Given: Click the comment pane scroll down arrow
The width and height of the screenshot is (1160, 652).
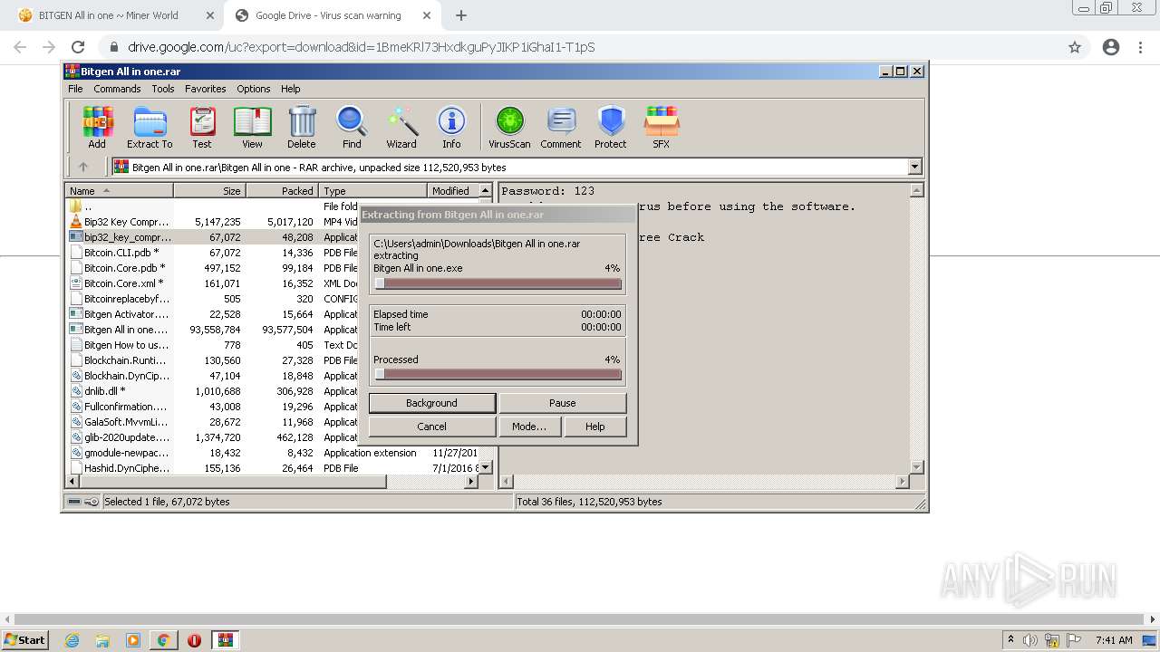Looking at the screenshot, I should [x=916, y=467].
